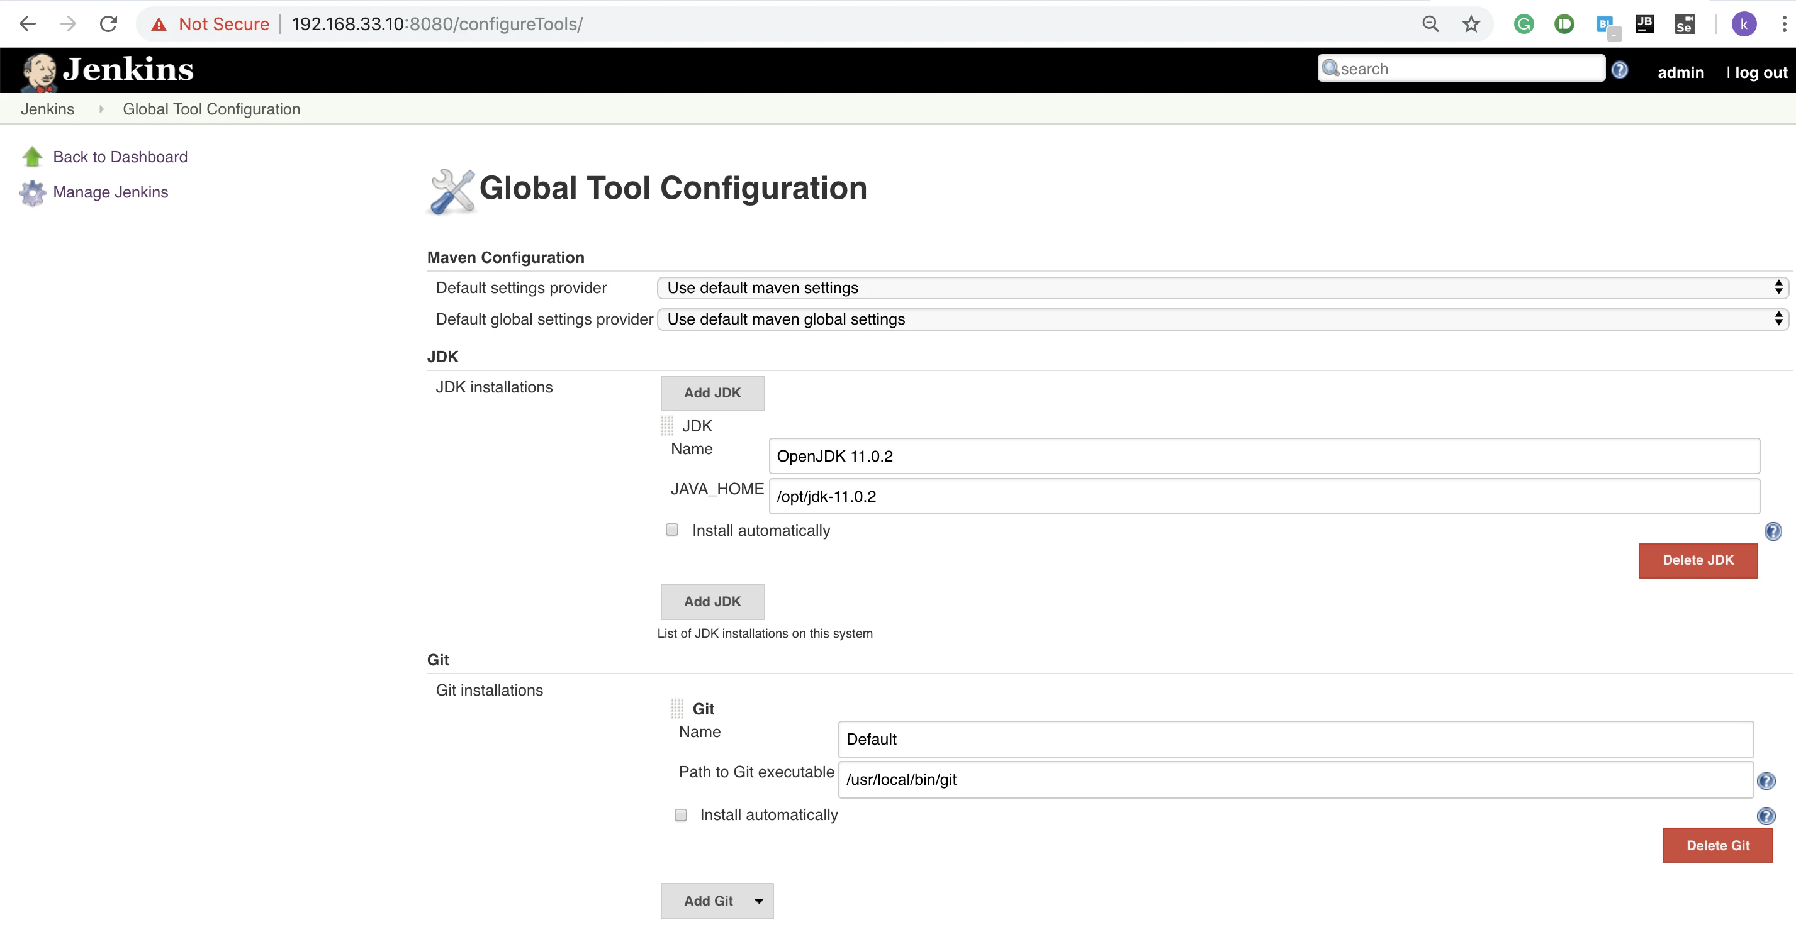
Task: Click the Back to Dashboard arrow icon
Action: [x=32, y=157]
